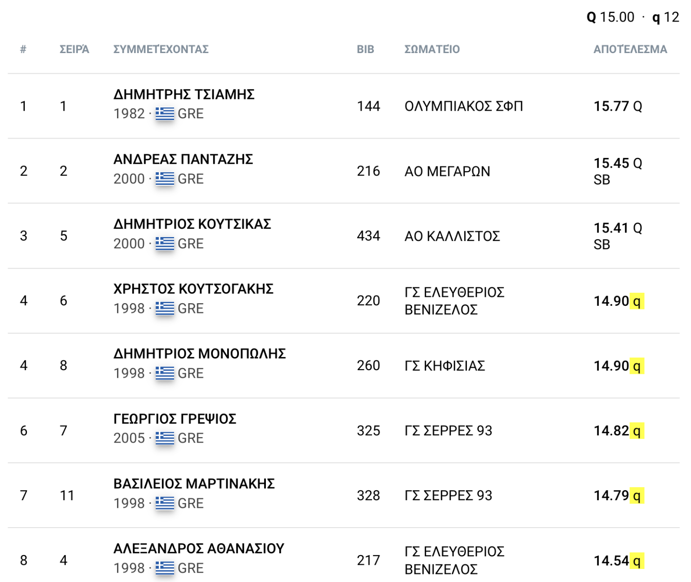Open athlete ΔΗΜΗΤΡΗΣ ΤΣΙΑΜΗΣ's name link
The image size is (691, 582).
(184, 94)
